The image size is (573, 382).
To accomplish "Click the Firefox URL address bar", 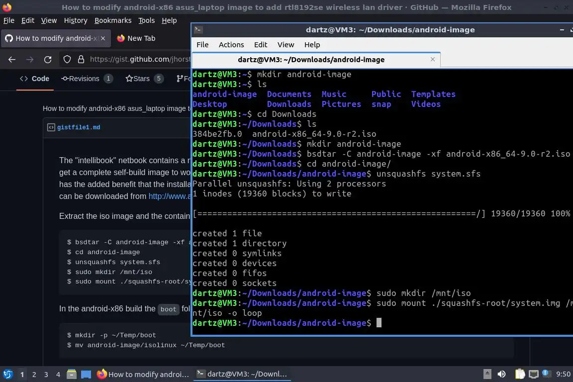I will (x=140, y=59).
